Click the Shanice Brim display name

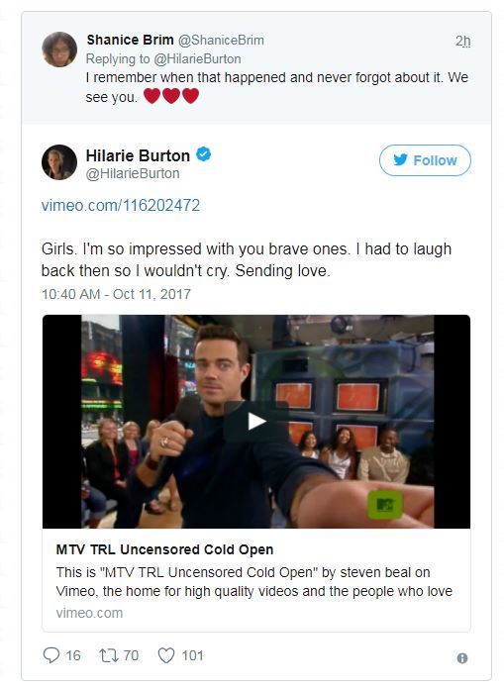point(130,40)
